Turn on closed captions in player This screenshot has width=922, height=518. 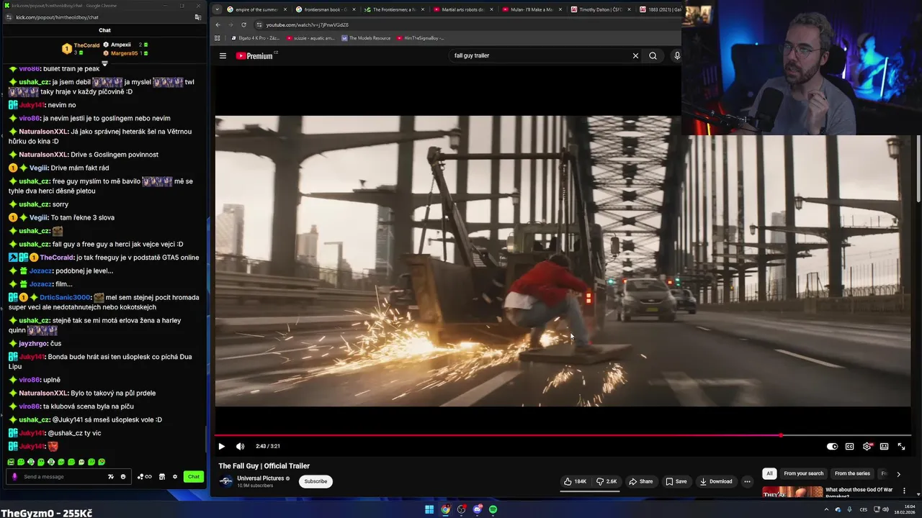point(849,446)
